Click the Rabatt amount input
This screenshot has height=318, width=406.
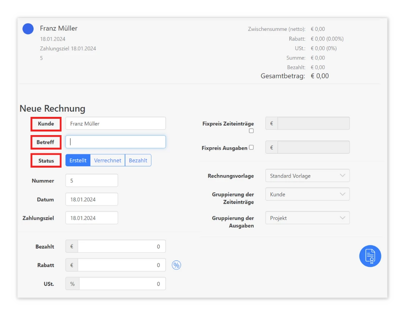pos(121,265)
